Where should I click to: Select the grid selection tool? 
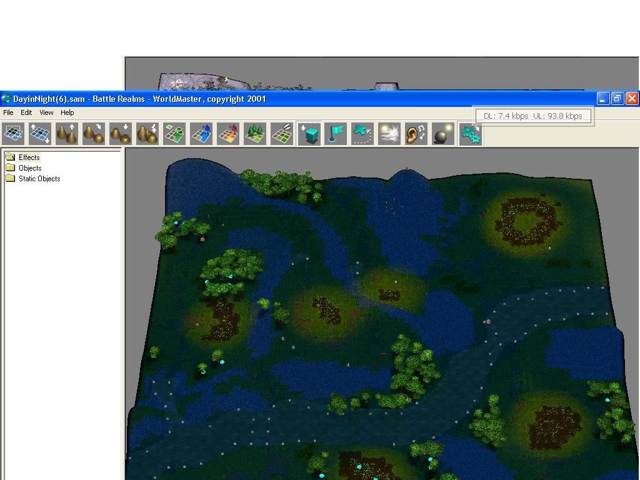coord(13,134)
